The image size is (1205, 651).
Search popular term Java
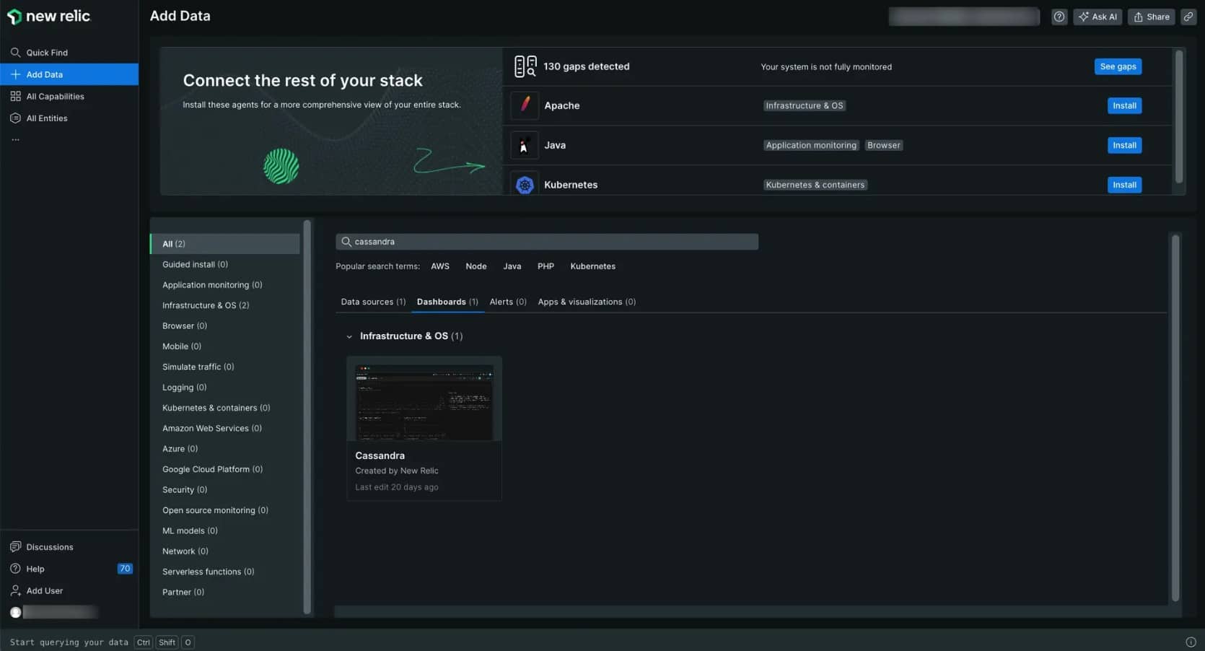pos(512,266)
